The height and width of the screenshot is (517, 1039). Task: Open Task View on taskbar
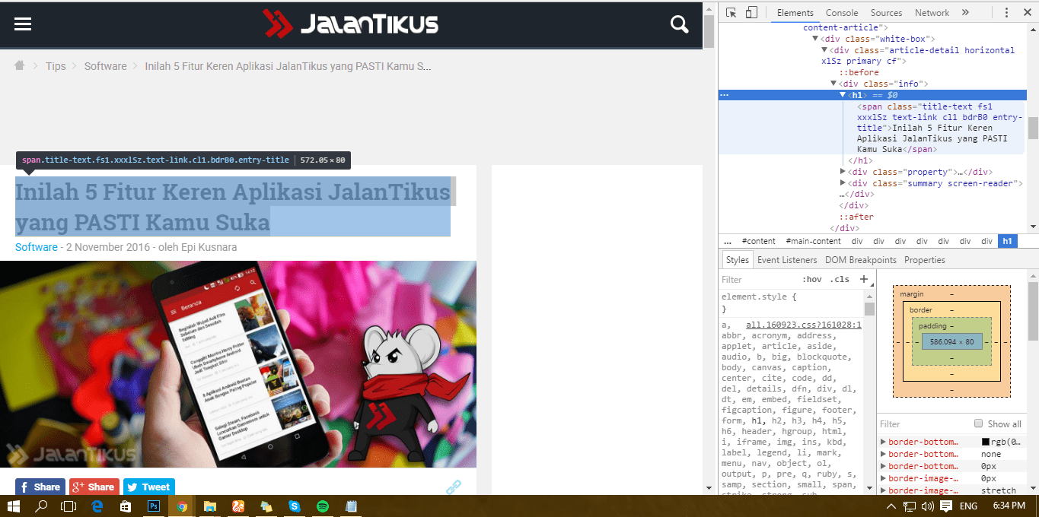69,506
